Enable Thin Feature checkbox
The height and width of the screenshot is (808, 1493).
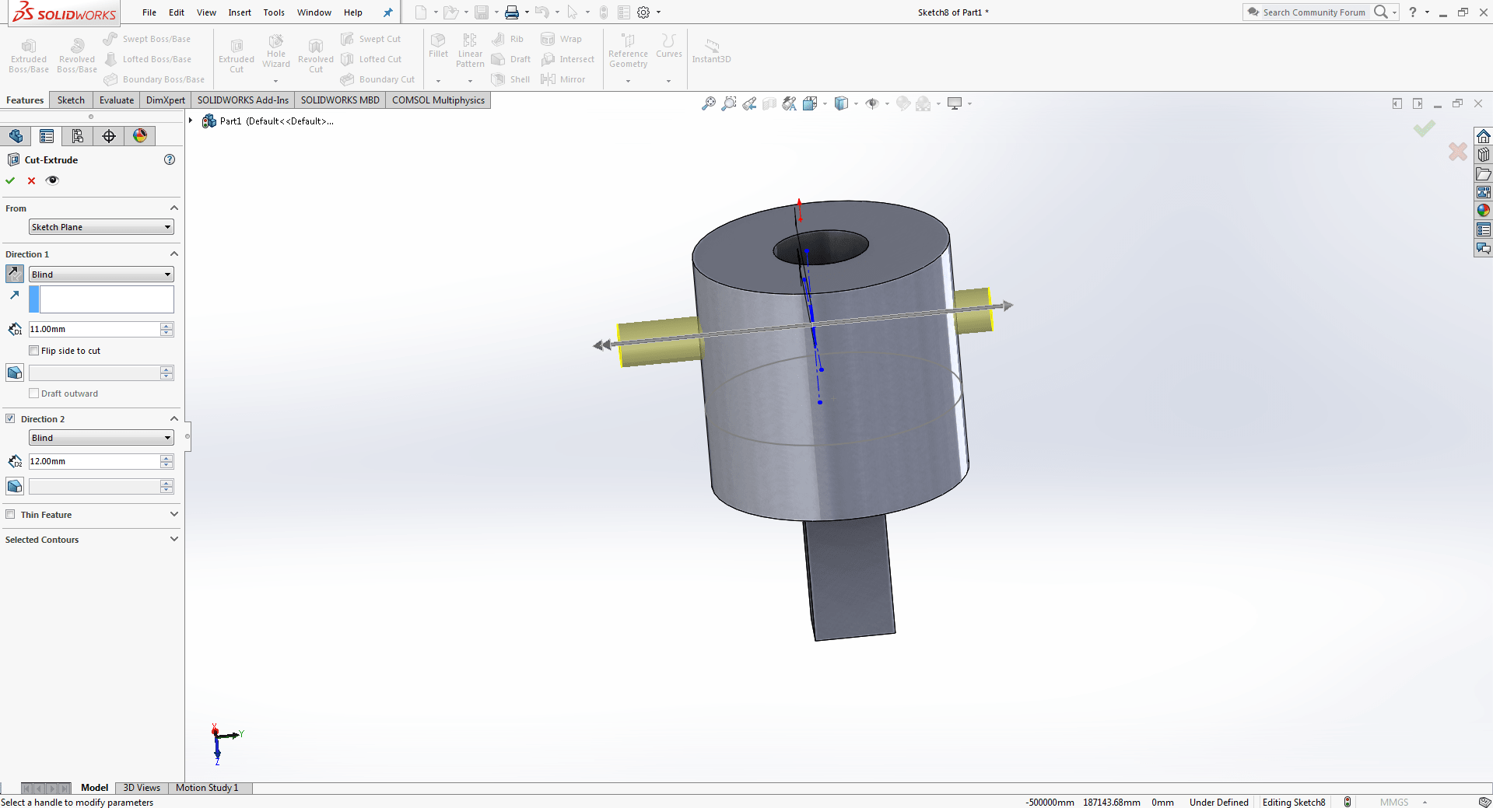point(10,514)
